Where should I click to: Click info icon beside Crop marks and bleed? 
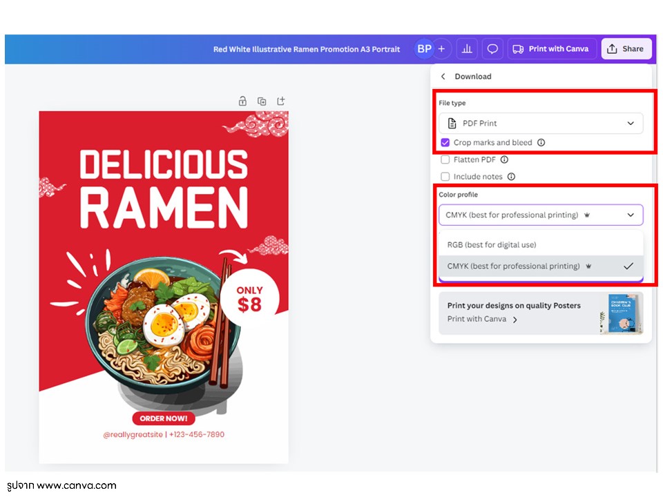[x=541, y=142]
